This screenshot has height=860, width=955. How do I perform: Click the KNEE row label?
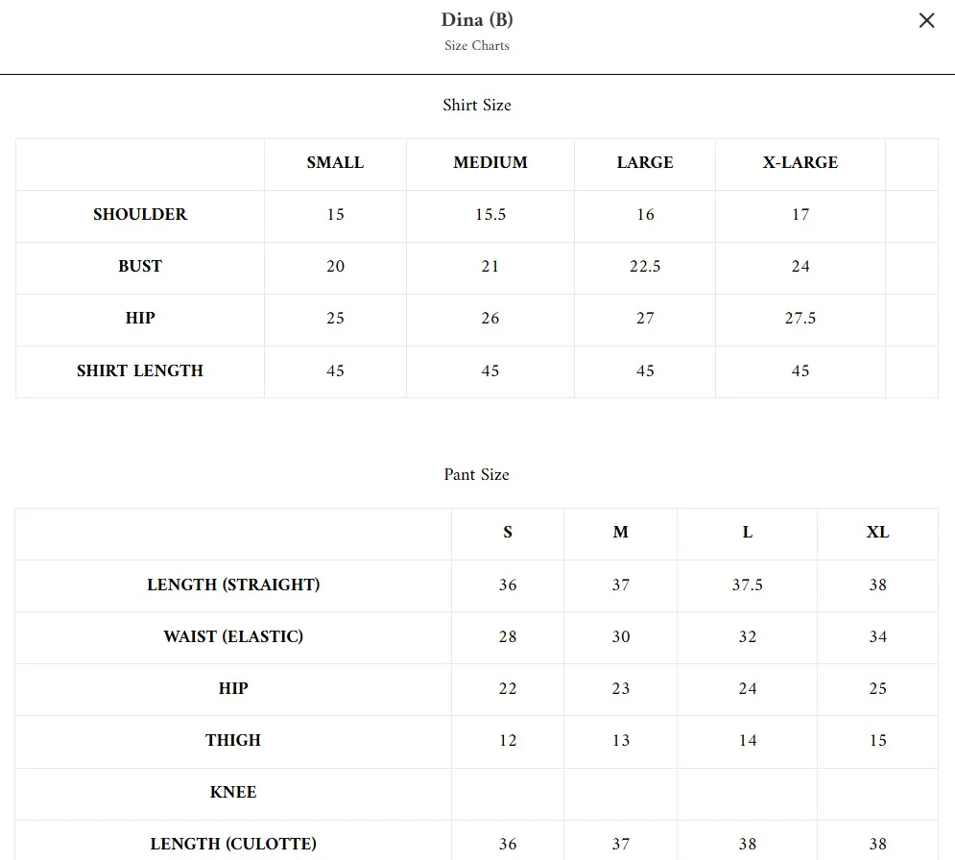[233, 792]
